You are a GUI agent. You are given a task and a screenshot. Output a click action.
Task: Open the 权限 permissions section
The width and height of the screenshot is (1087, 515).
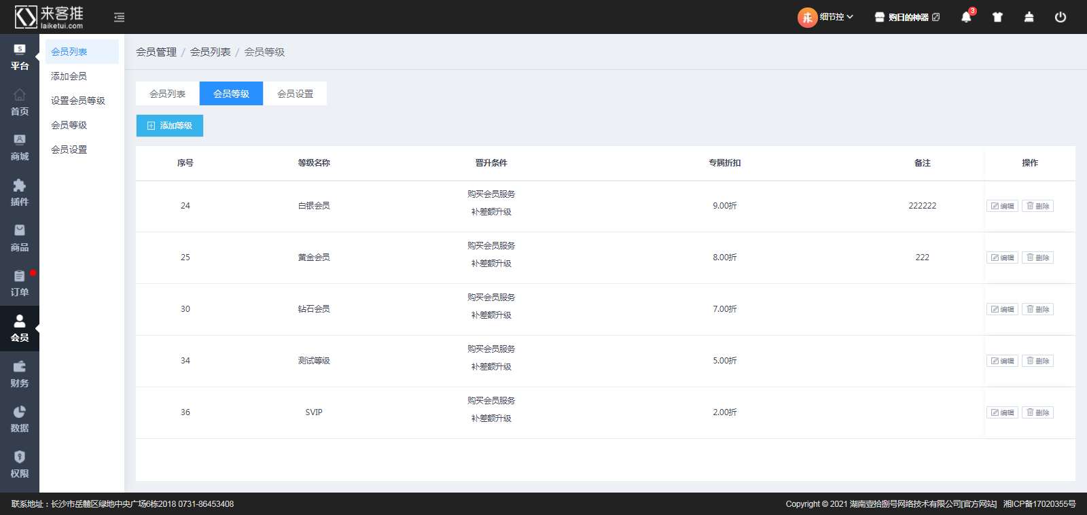coord(20,465)
